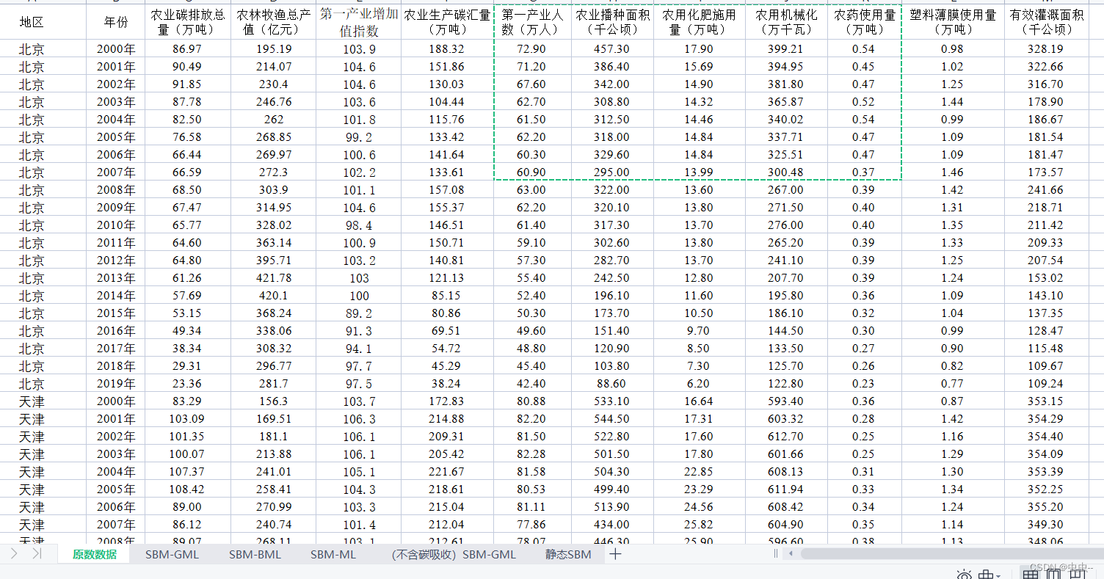Switch to the SBM-ML sheet tab

[x=333, y=554]
